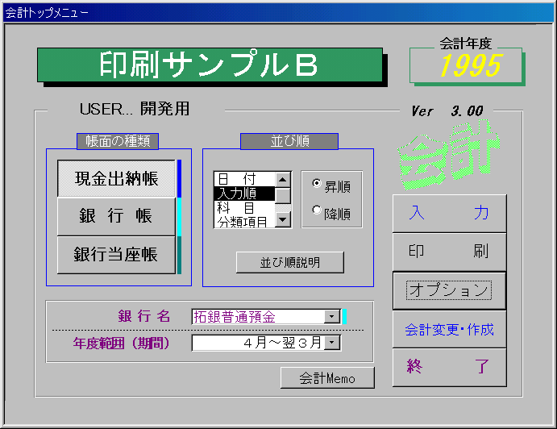Select 日付 in the sort list
This screenshot has height=429, width=557.
coord(243,179)
